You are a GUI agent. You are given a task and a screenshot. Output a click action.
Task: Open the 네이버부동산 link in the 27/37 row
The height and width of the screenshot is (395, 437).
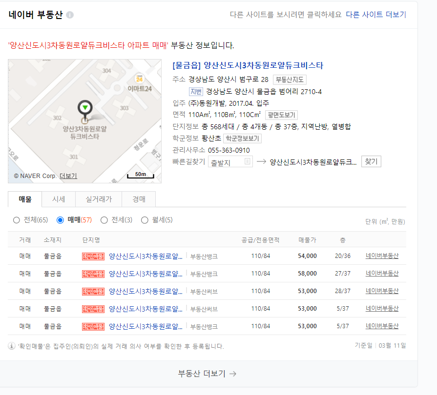coord(382,274)
